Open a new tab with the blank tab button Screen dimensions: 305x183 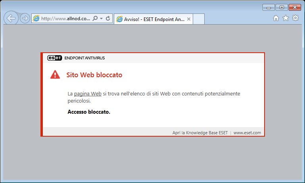coord(199,19)
